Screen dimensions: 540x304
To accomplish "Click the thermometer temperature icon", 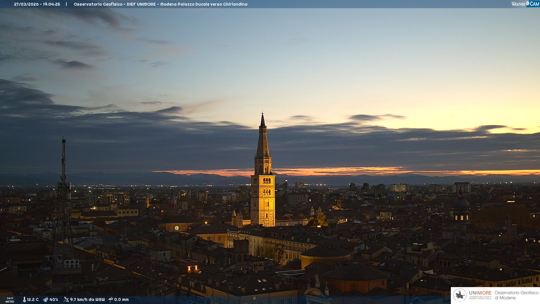I will point(24,299).
